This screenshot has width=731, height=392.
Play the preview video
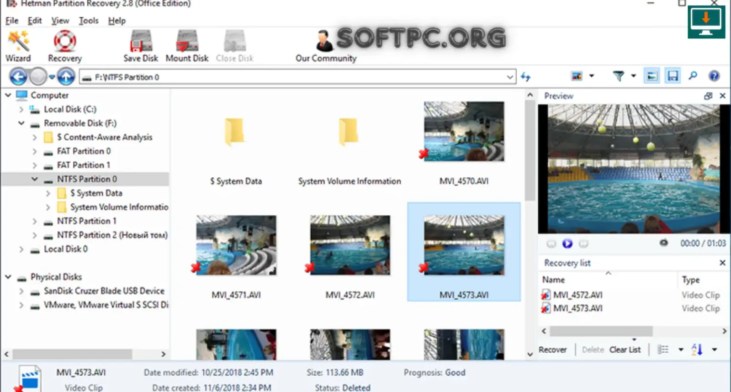567,244
